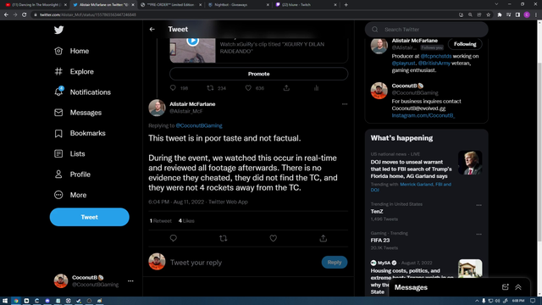This screenshot has width=542, height=305.
Task: Open Profile in sidebar
Action: click(72, 175)
